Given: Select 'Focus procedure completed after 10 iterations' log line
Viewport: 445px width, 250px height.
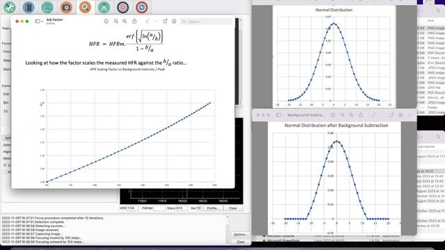Looking at the screenshot, I should click(x=53, y=218).
